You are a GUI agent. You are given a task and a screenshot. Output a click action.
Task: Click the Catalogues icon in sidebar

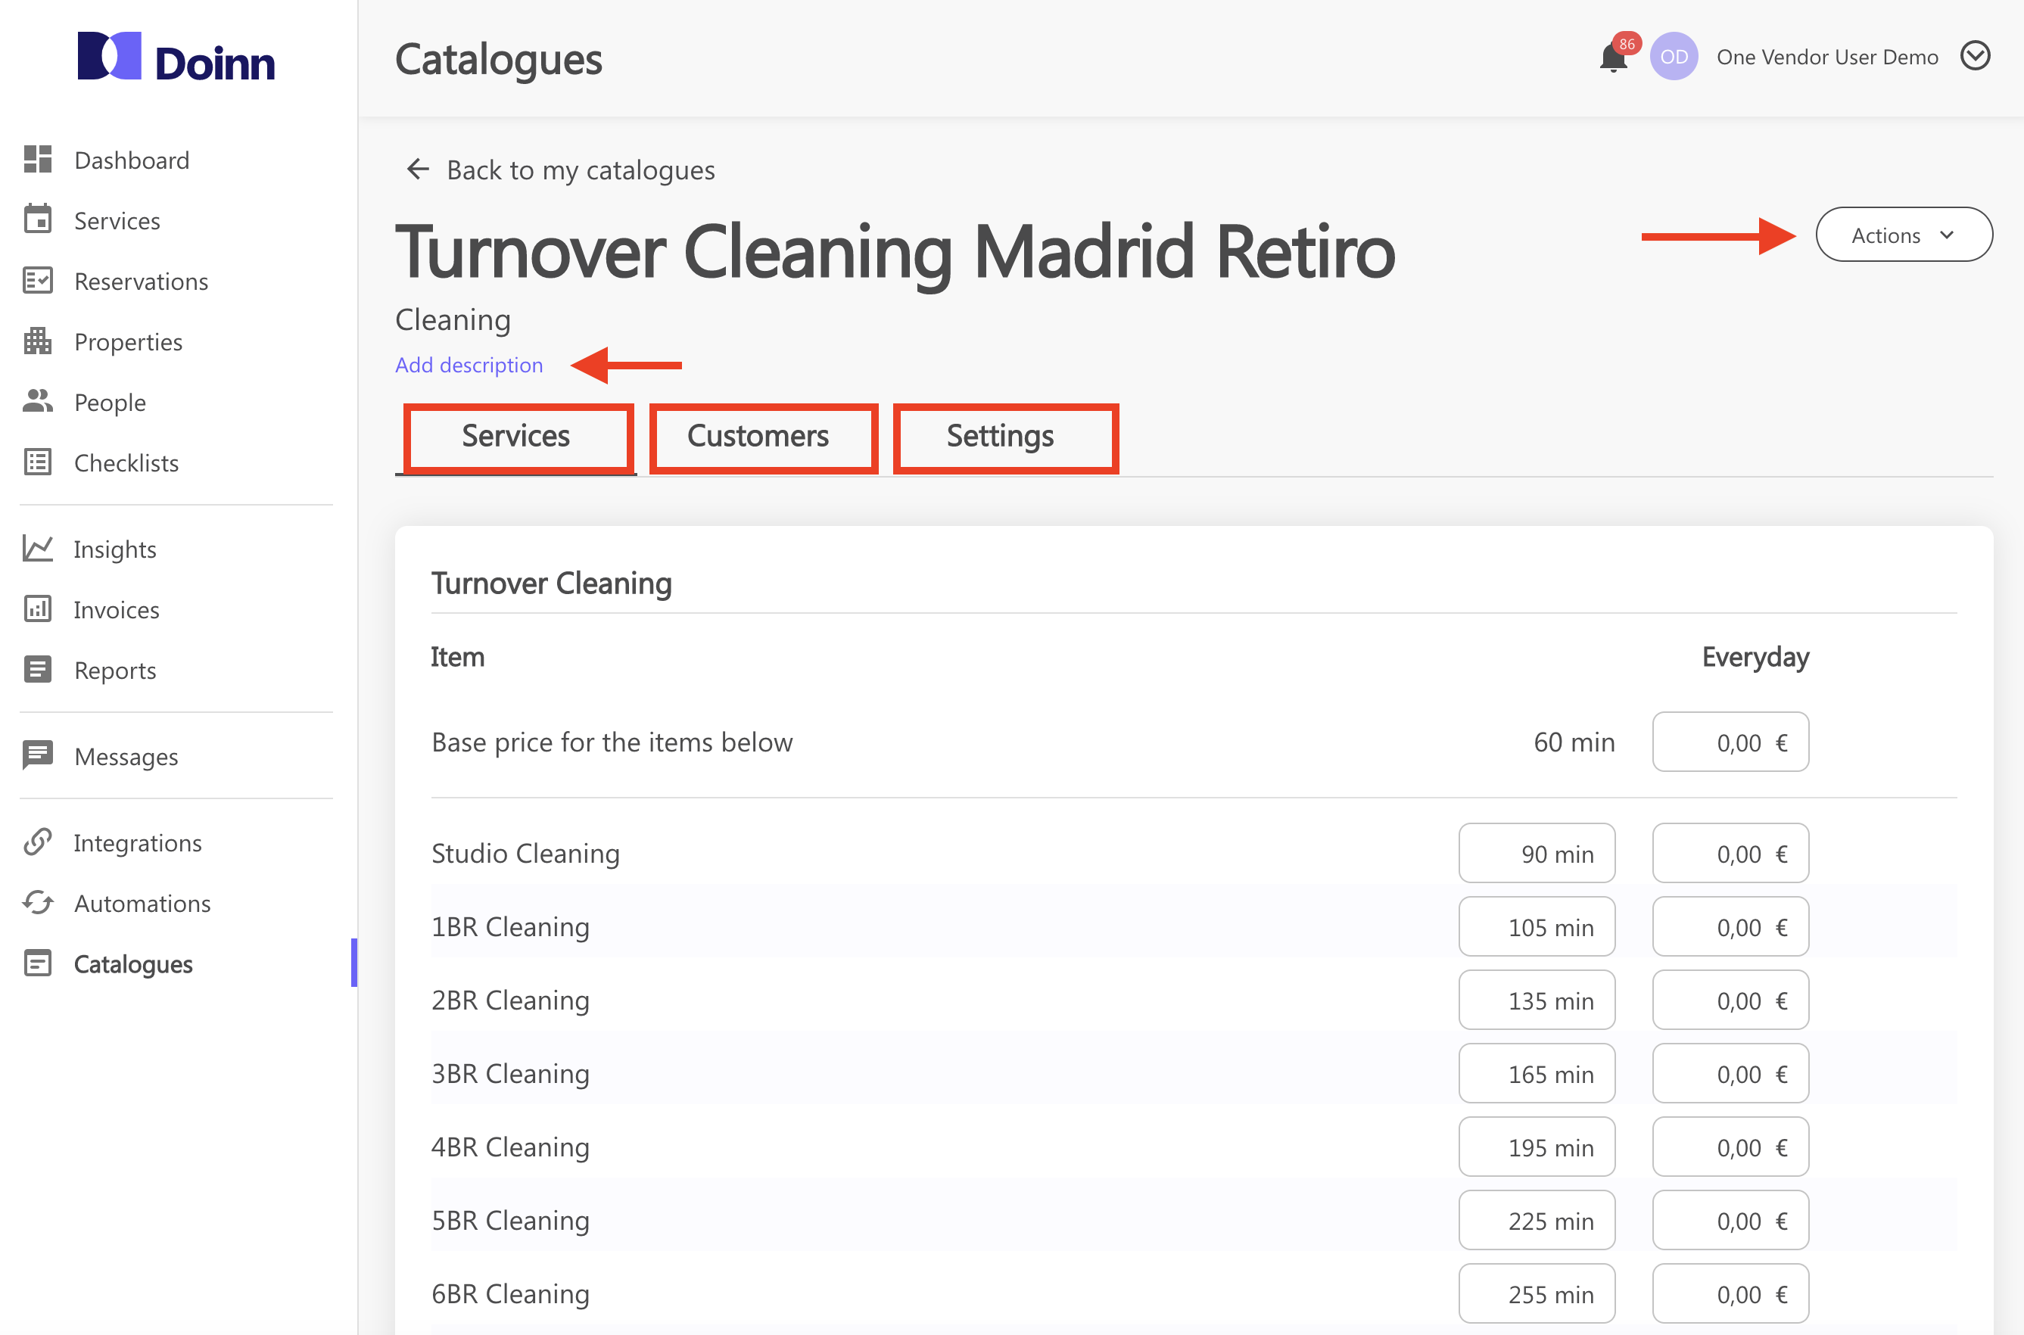[37, 963]
